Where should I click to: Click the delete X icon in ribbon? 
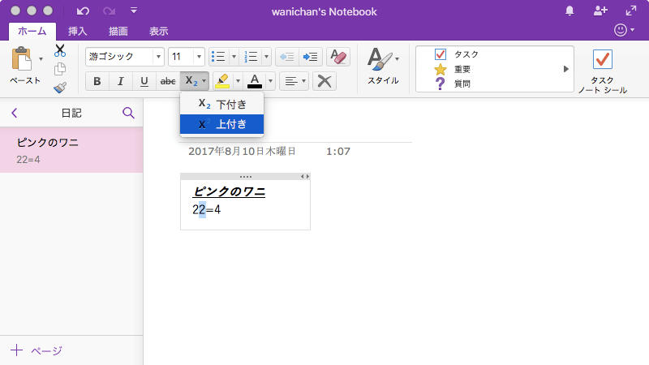click(x=324, y=81)
